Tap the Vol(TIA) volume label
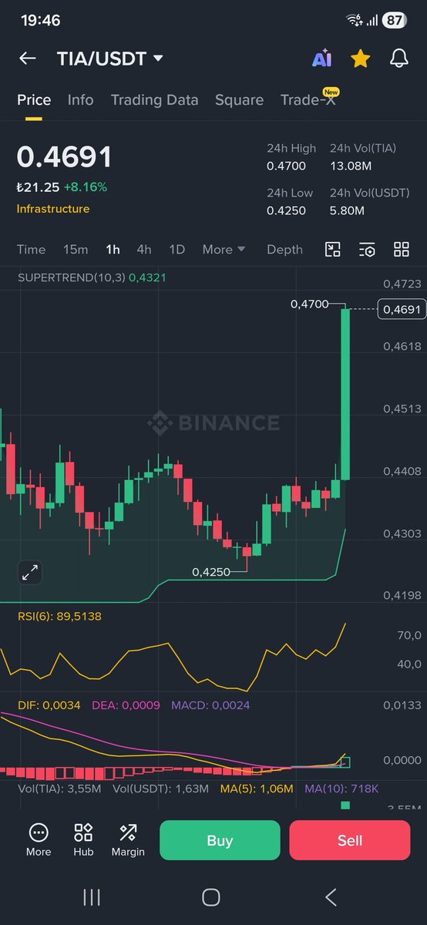This screenshot has height=925, width=427. pyautogui.click(x=60, y=789)
